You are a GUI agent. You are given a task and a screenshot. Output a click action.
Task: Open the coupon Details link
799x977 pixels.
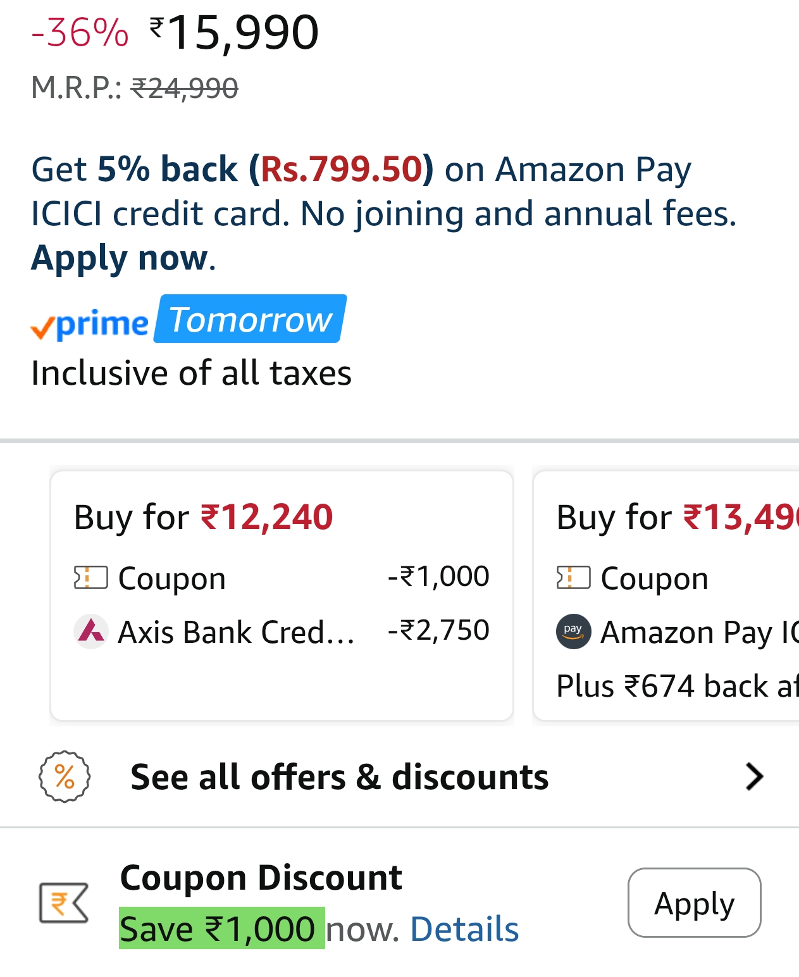pyautogui.click(x=464, y=929)
